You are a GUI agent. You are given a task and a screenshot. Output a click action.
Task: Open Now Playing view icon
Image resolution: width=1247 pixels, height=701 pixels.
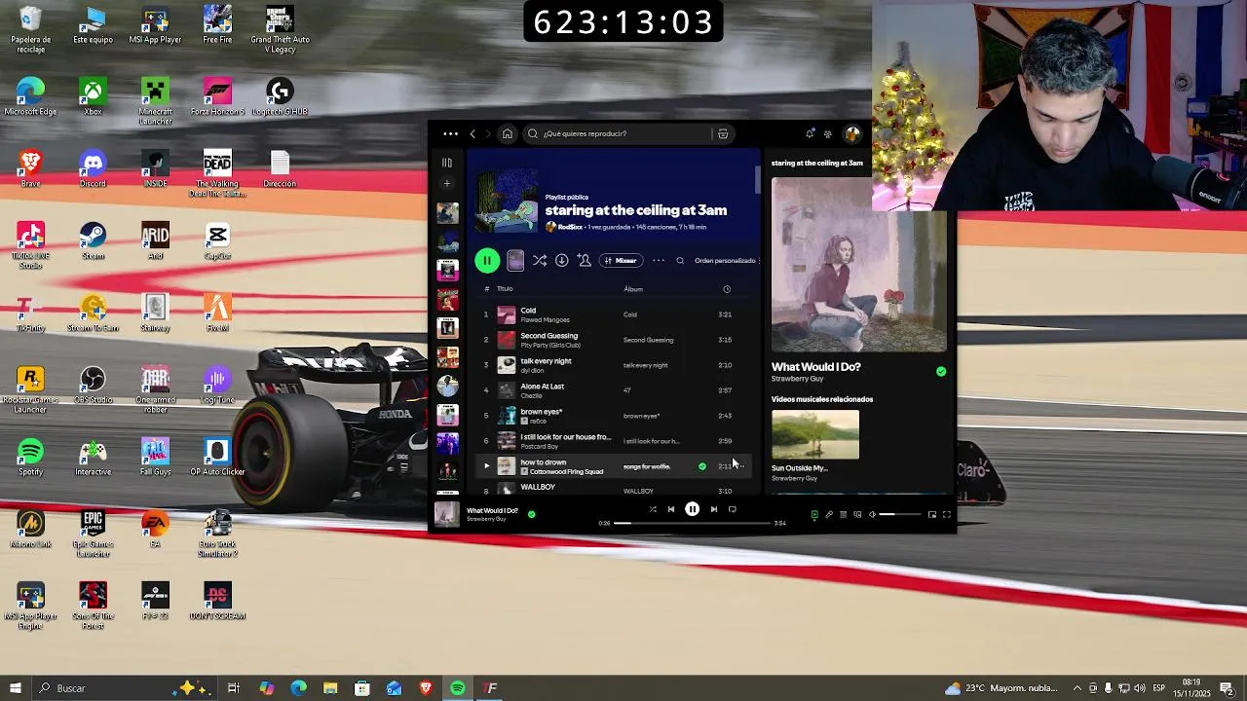[x=814, y=514]
